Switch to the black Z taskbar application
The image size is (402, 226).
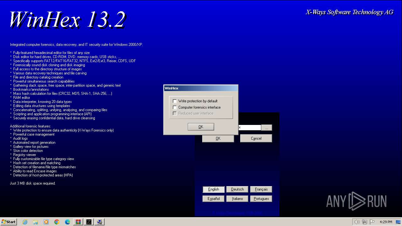pos(89,222)
